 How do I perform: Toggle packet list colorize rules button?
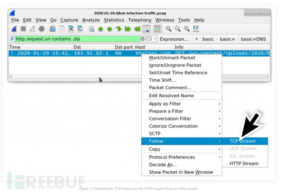coord(157,29)
